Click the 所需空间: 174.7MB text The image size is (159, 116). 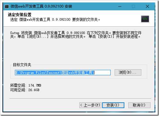(x=26, y=85)
